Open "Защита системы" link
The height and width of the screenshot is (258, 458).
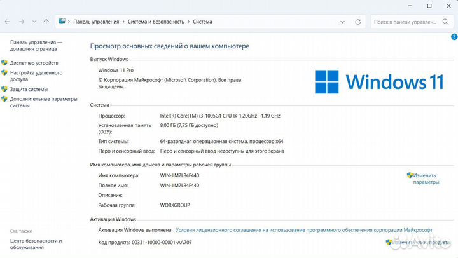[29, 89]
